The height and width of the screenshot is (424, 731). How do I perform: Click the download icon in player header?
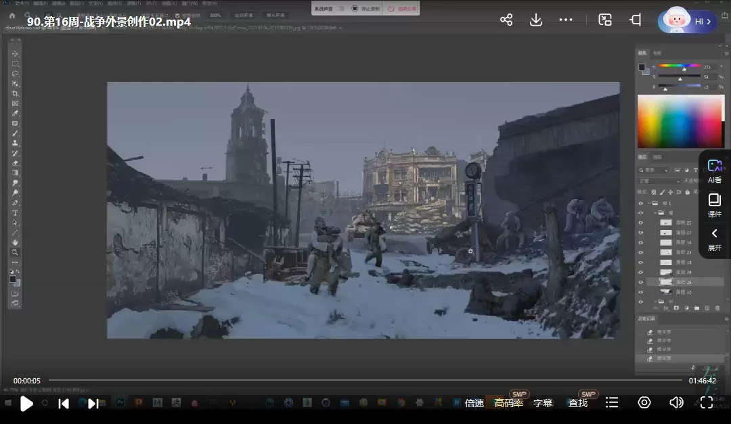coord(536,20)
